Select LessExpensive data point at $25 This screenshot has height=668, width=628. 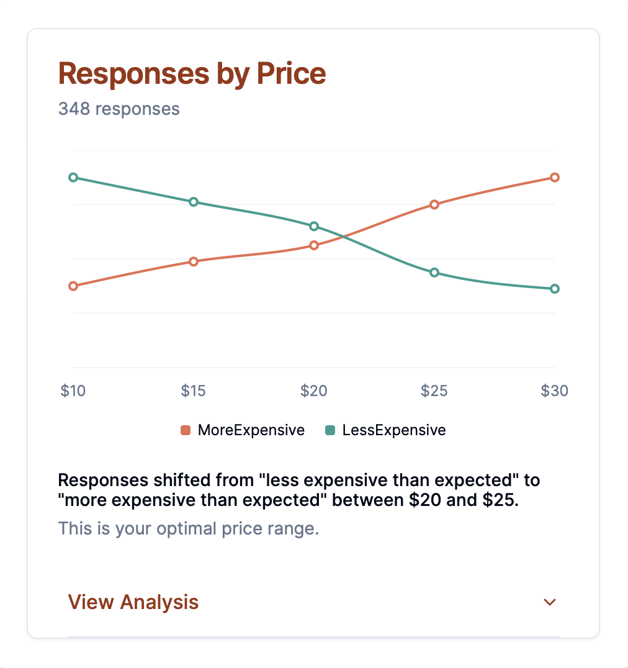tap(434, 273)
